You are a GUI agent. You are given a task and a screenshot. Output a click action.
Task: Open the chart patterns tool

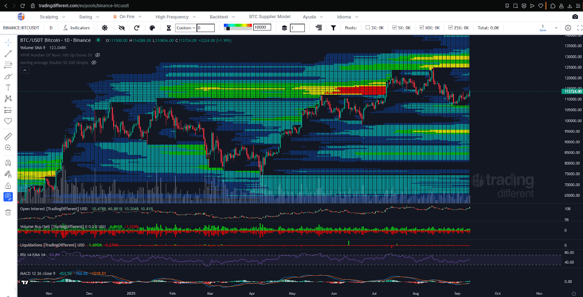tap(8, 99)
